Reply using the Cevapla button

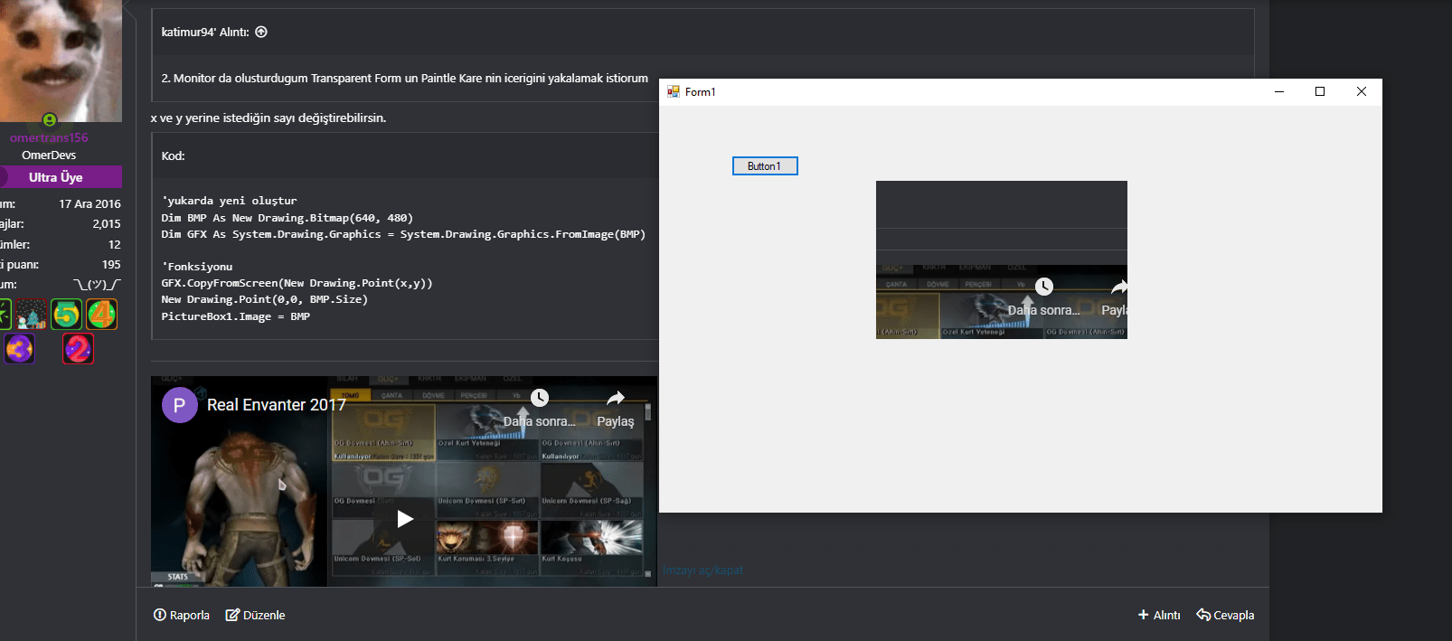click(x=1225, y=615)
